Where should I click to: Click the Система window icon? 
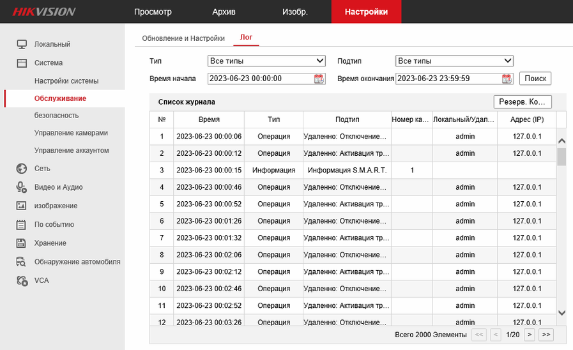click(x=22, y=63)
